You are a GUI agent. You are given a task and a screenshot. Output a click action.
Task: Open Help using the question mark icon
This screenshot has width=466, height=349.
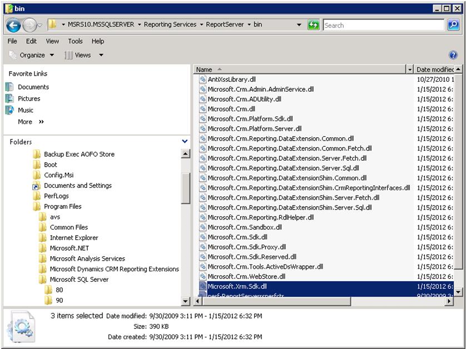click(455, 55)
